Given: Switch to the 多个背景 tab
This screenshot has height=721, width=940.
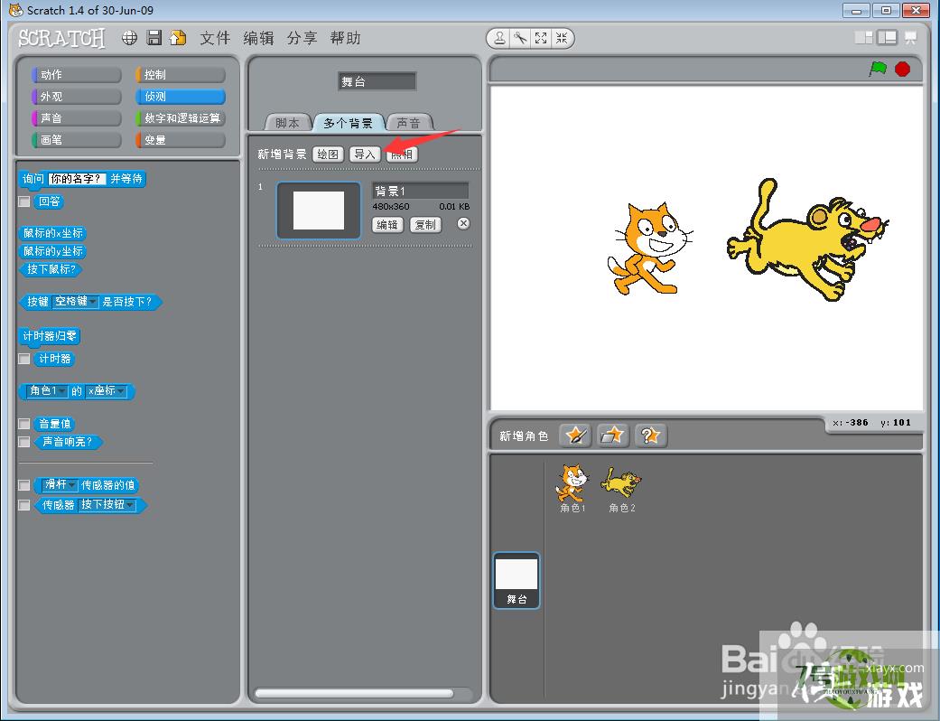Looking at the screenshot, I should click(349, 122).
